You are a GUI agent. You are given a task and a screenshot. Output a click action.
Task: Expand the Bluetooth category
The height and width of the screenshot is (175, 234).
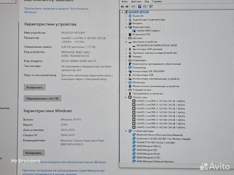(x=126, y=16)
